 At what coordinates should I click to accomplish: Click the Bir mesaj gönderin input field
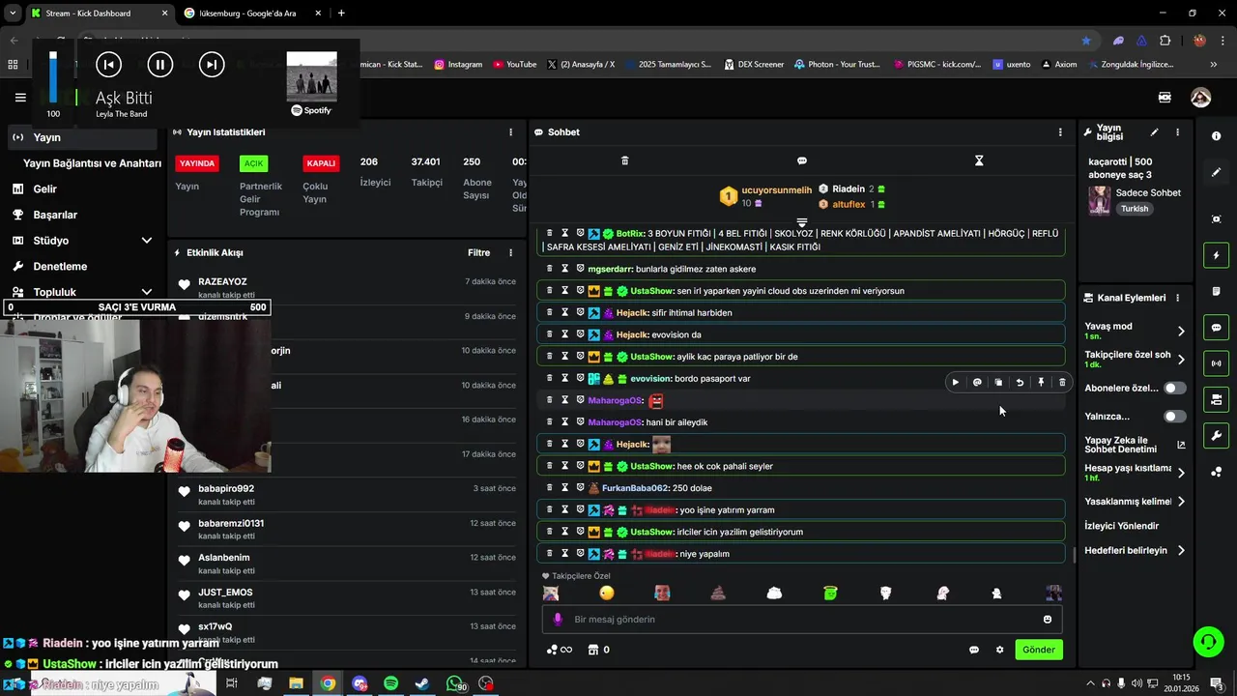click(x=801, y=620)
